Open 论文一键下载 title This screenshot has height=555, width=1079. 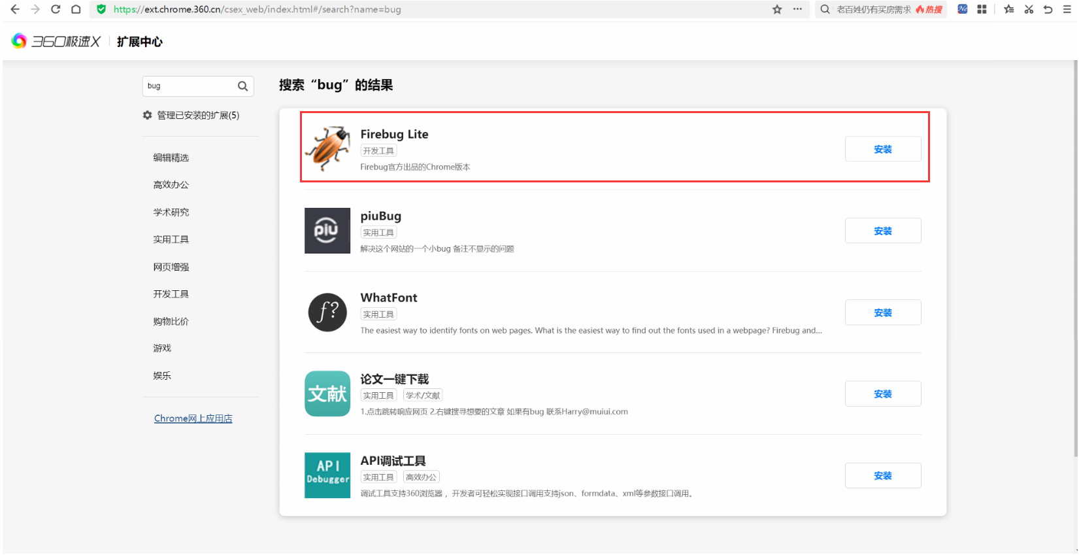coord(395,379)
